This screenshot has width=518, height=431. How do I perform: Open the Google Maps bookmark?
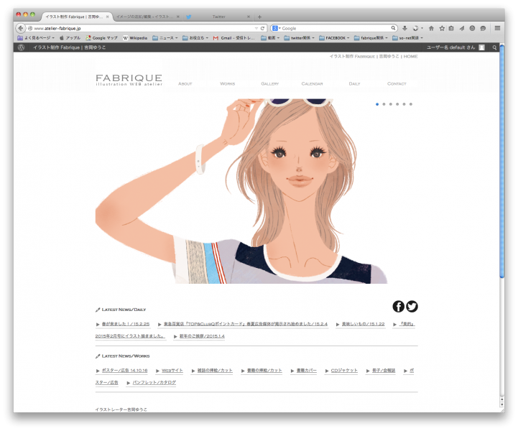point(102,38)
